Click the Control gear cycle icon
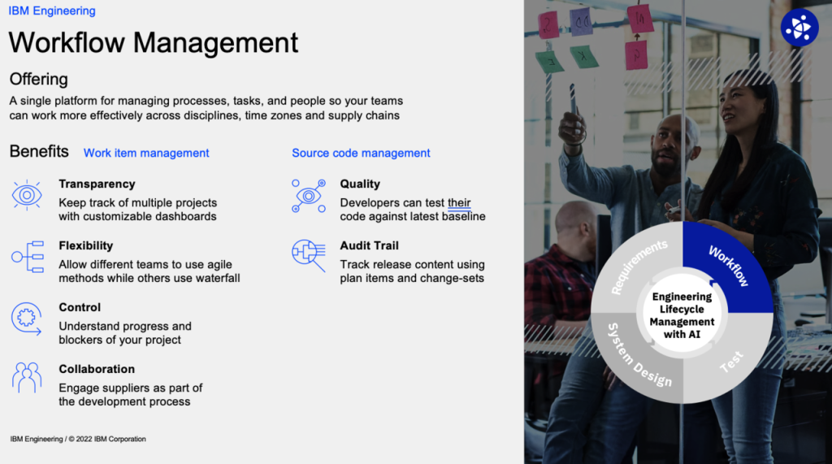 point(26,319)
